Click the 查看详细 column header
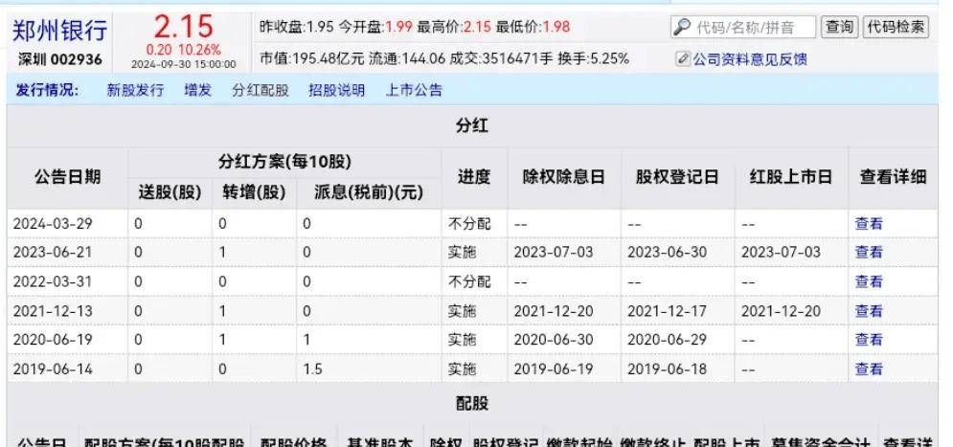Viewport: 953px width, 447px height. 893,177
